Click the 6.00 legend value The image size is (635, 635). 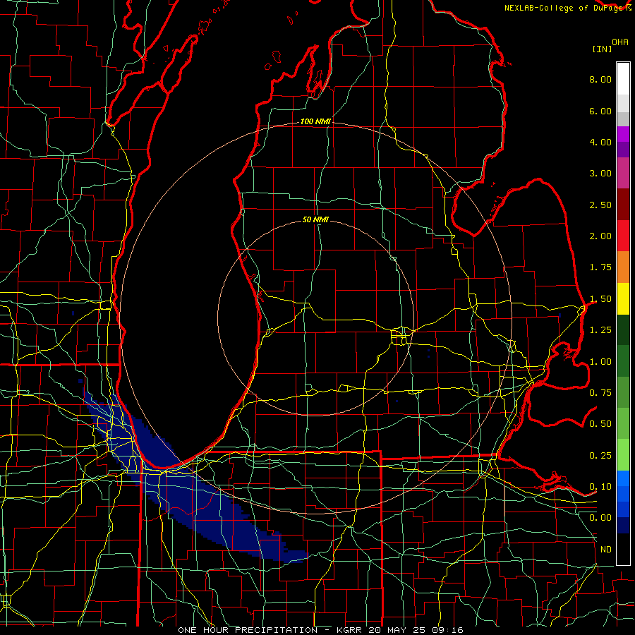[x=600, y=111]
